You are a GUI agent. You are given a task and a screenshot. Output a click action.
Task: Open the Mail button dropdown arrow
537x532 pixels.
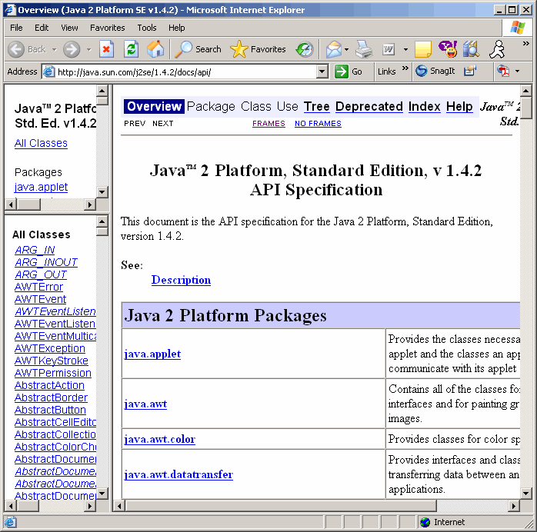click(346, 50)
